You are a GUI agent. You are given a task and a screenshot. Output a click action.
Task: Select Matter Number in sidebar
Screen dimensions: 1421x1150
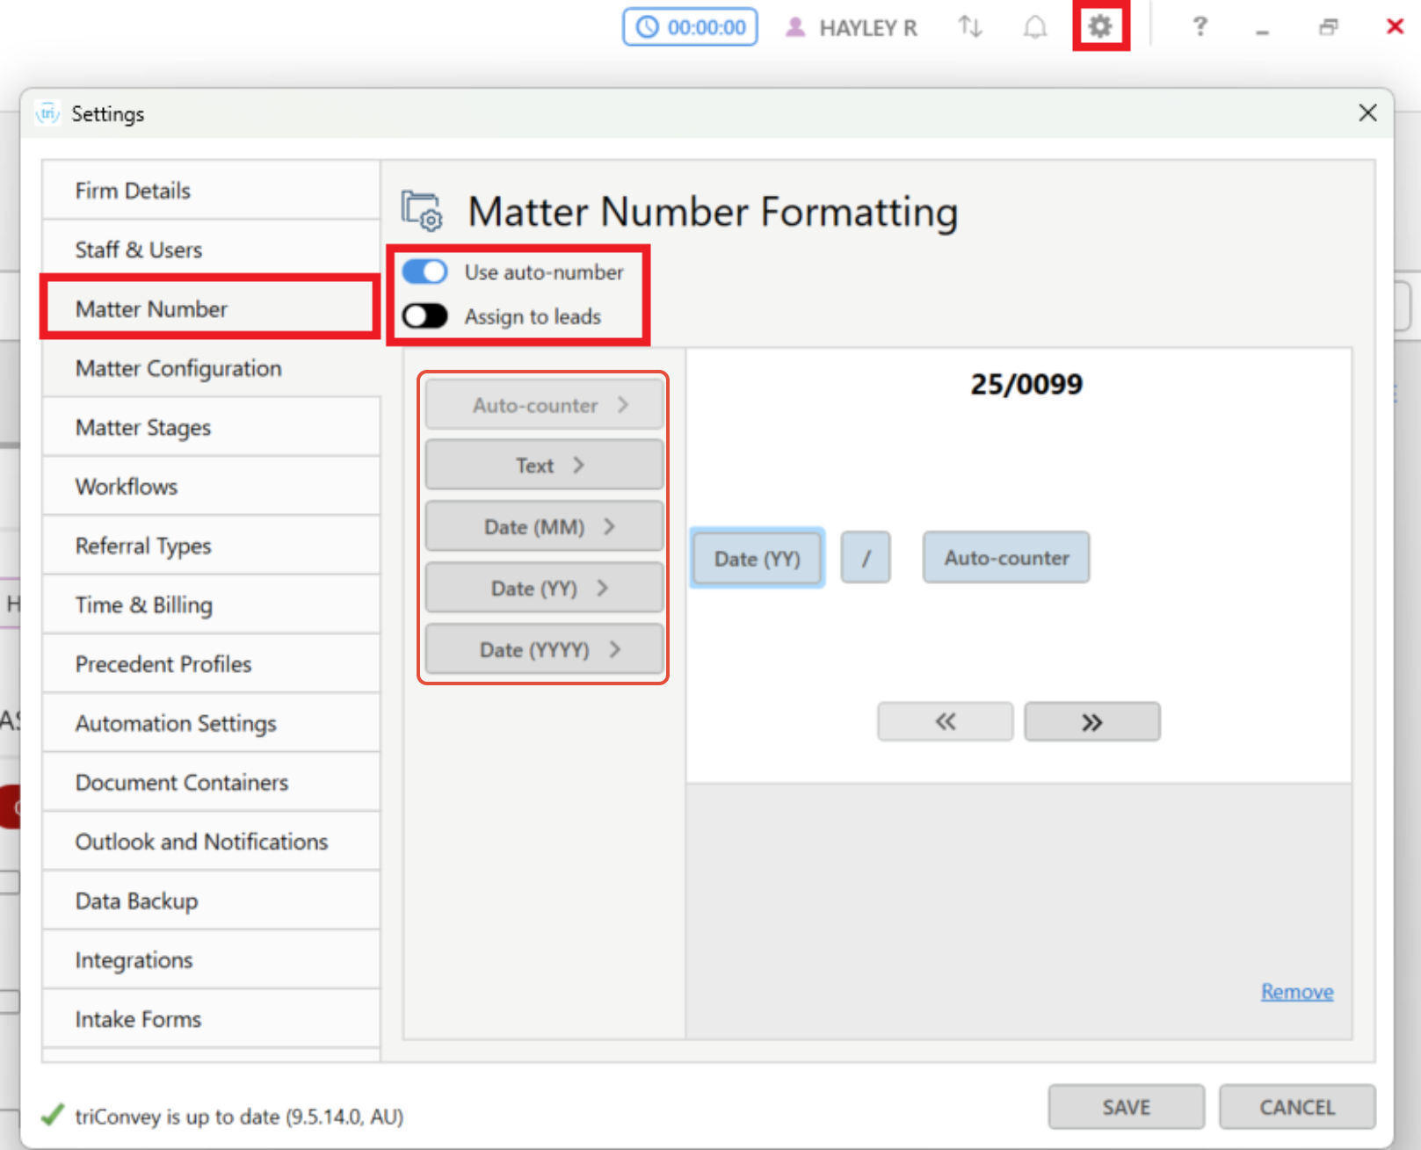pyautogui.click(x=211, y=308)
